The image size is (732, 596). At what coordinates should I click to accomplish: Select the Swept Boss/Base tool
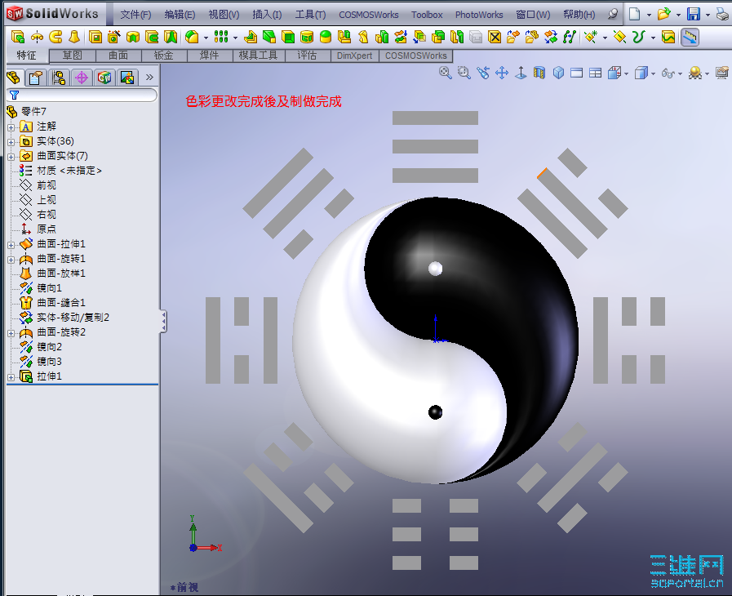click(55, 37)
